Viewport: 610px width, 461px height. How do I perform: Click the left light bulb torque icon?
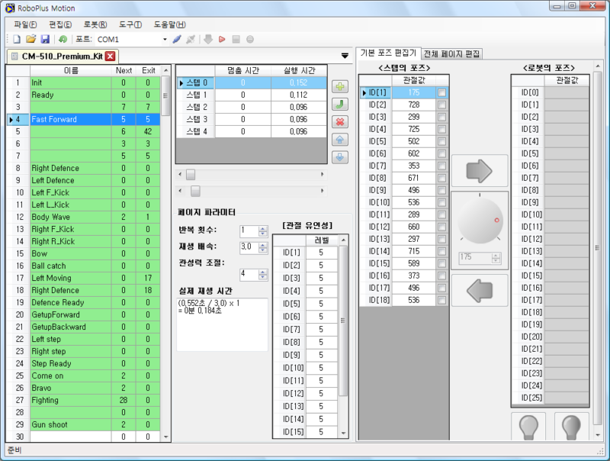click(528, 427)
